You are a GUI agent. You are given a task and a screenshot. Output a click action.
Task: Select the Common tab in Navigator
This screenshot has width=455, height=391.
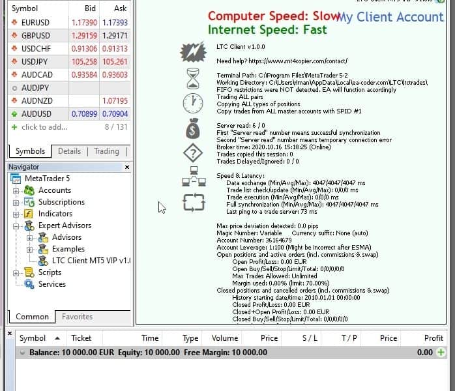click(x=32, y=317)
